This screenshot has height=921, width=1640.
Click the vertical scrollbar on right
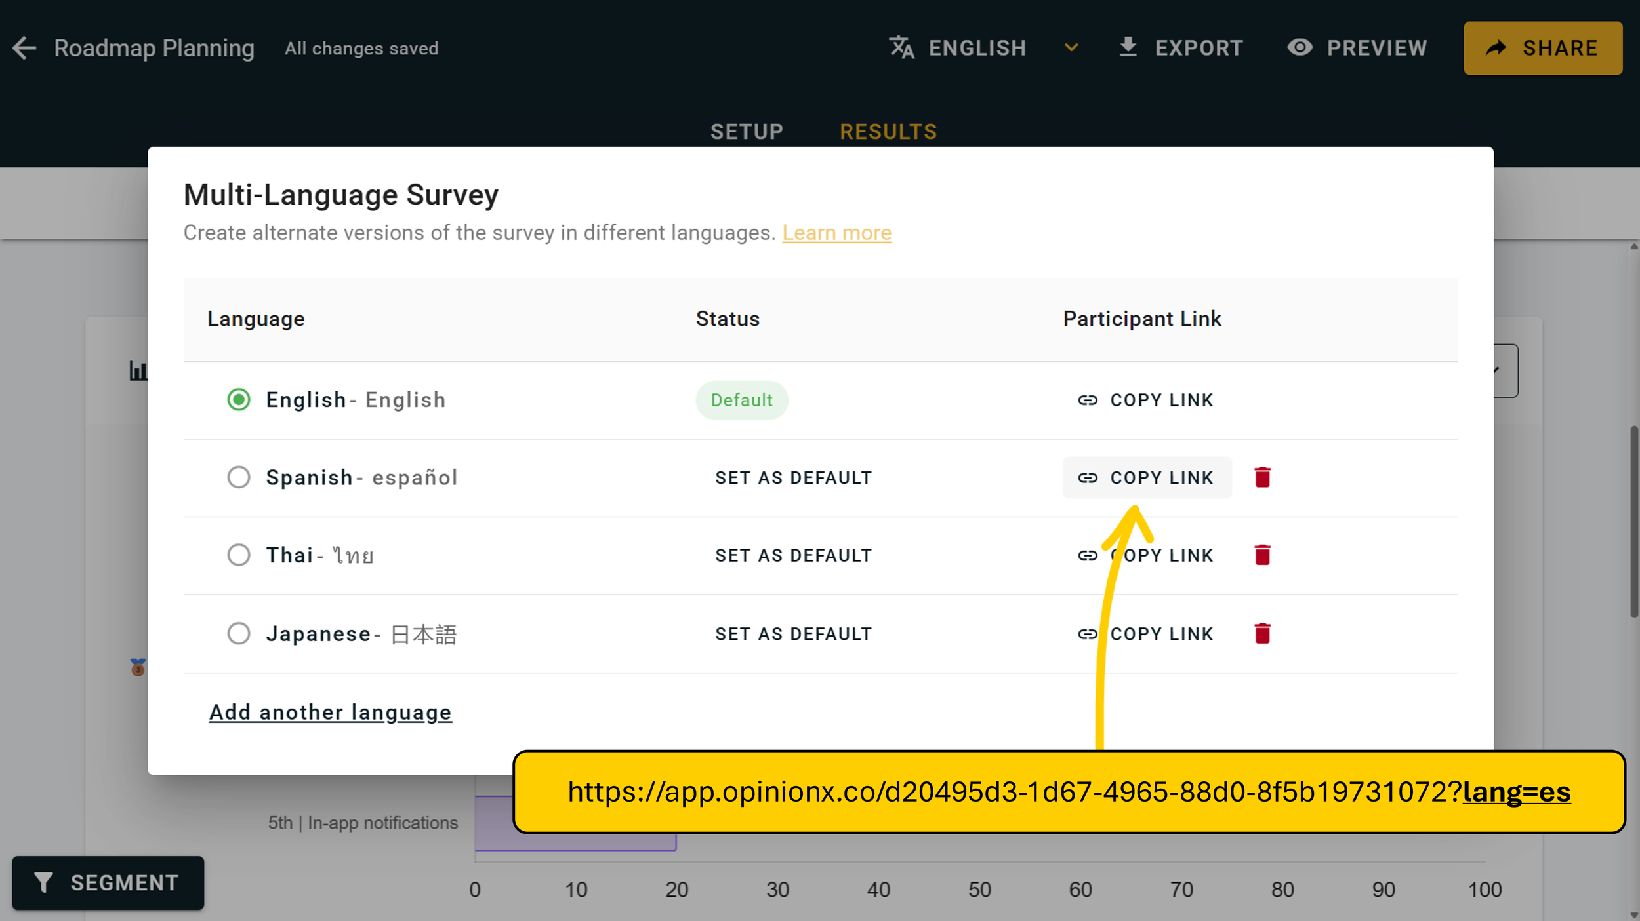tap(1633, 521)
